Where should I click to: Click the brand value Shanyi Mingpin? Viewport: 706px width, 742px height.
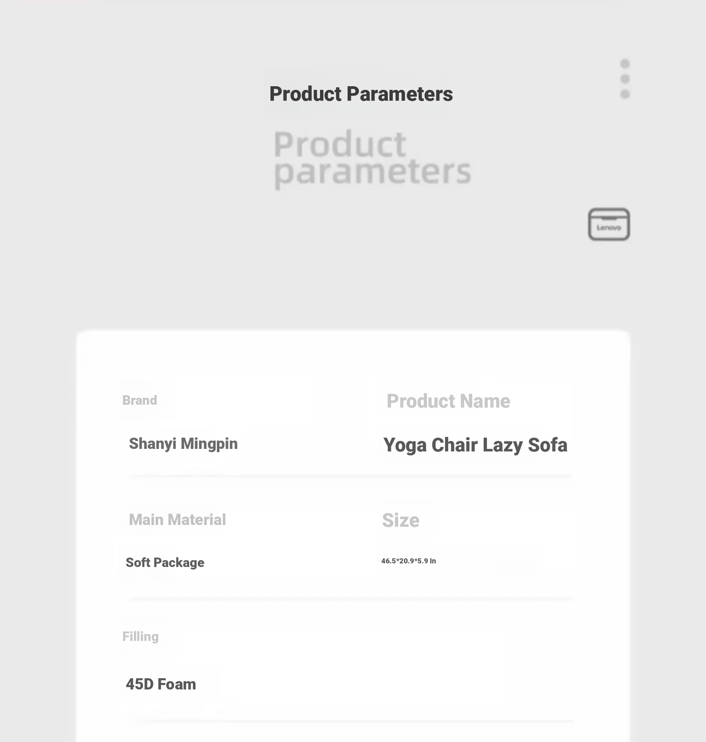point(183,444)
